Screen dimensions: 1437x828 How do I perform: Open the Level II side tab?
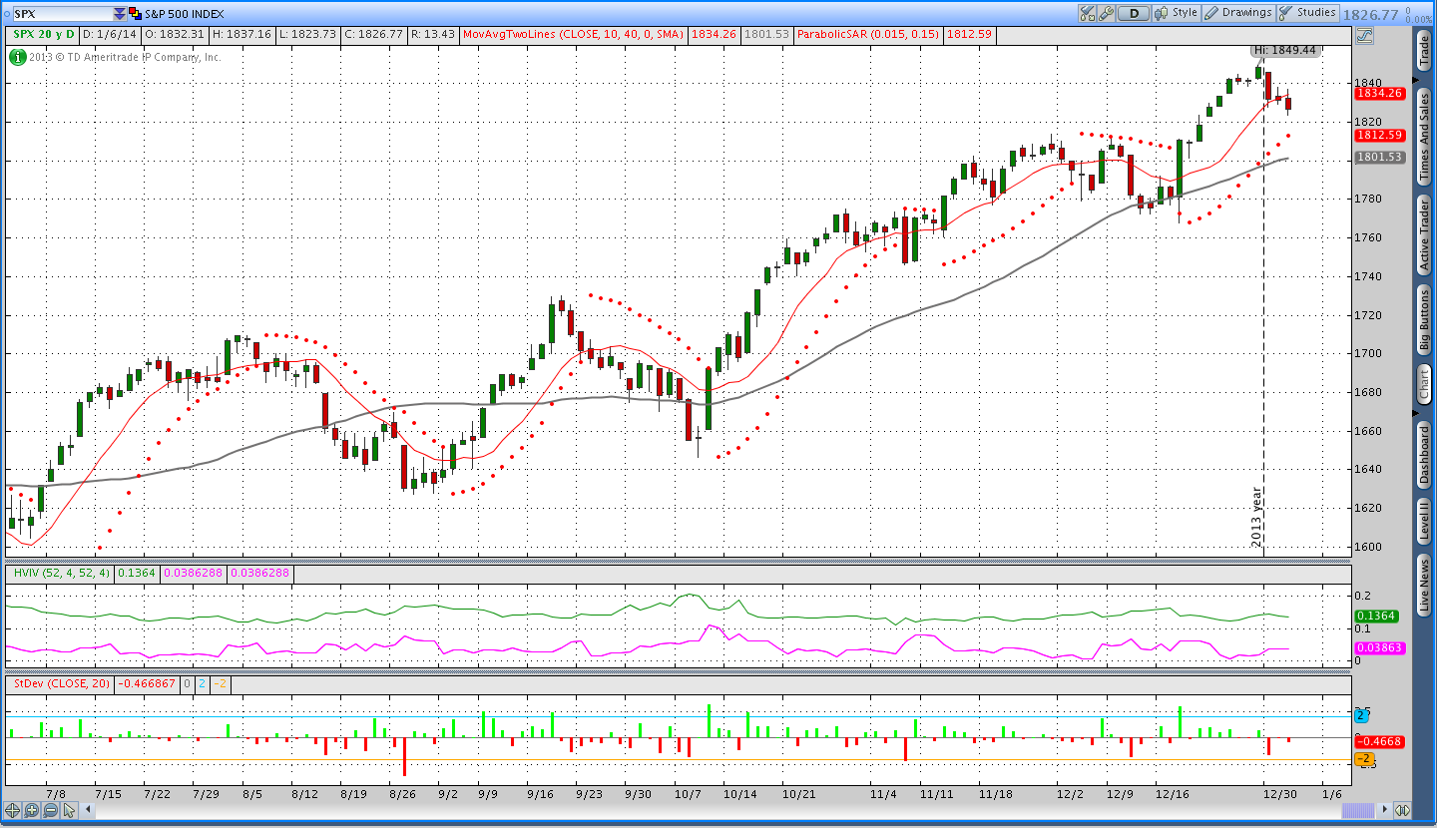click(1424, 522)
